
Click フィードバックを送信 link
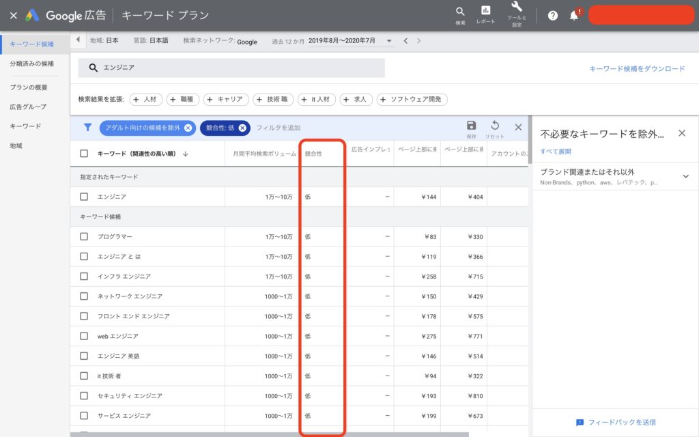click(x=616, y=422)
